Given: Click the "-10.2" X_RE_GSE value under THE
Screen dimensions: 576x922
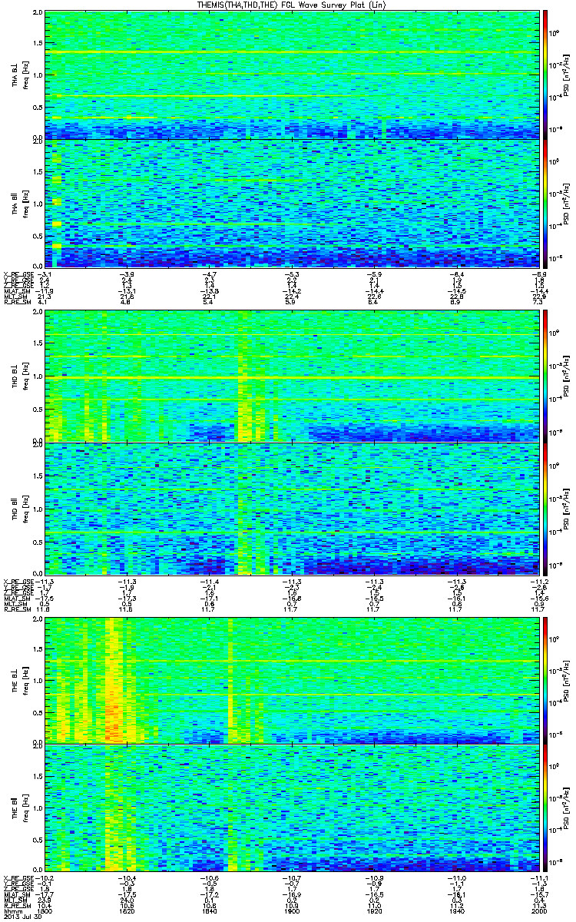Looking at the screenshot, I should tap(46, 879).
